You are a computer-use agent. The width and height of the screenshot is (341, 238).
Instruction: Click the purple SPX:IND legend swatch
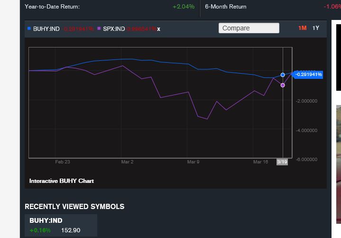[99, 29]
